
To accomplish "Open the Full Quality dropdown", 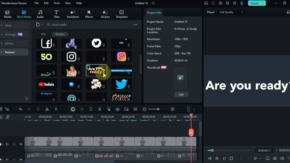I will (231, 12).
